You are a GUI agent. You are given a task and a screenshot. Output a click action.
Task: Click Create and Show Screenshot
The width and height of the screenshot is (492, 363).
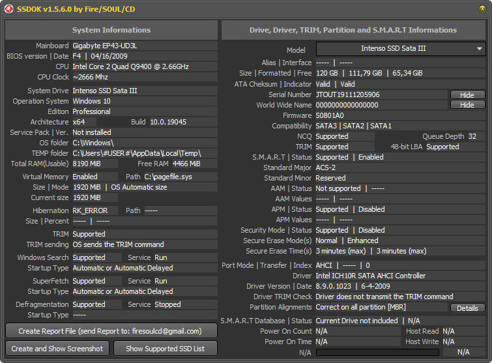(x=57, y=349)
